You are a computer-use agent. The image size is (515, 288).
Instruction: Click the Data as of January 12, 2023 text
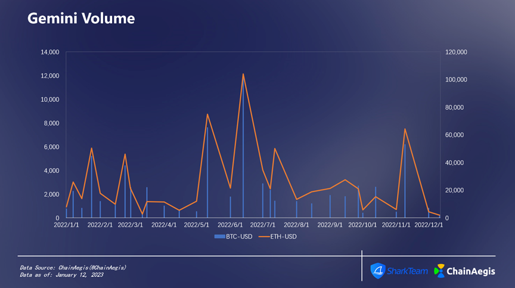coord(61,275)
